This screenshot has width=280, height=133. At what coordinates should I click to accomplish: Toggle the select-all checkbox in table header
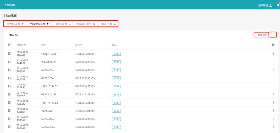[10, 45]
